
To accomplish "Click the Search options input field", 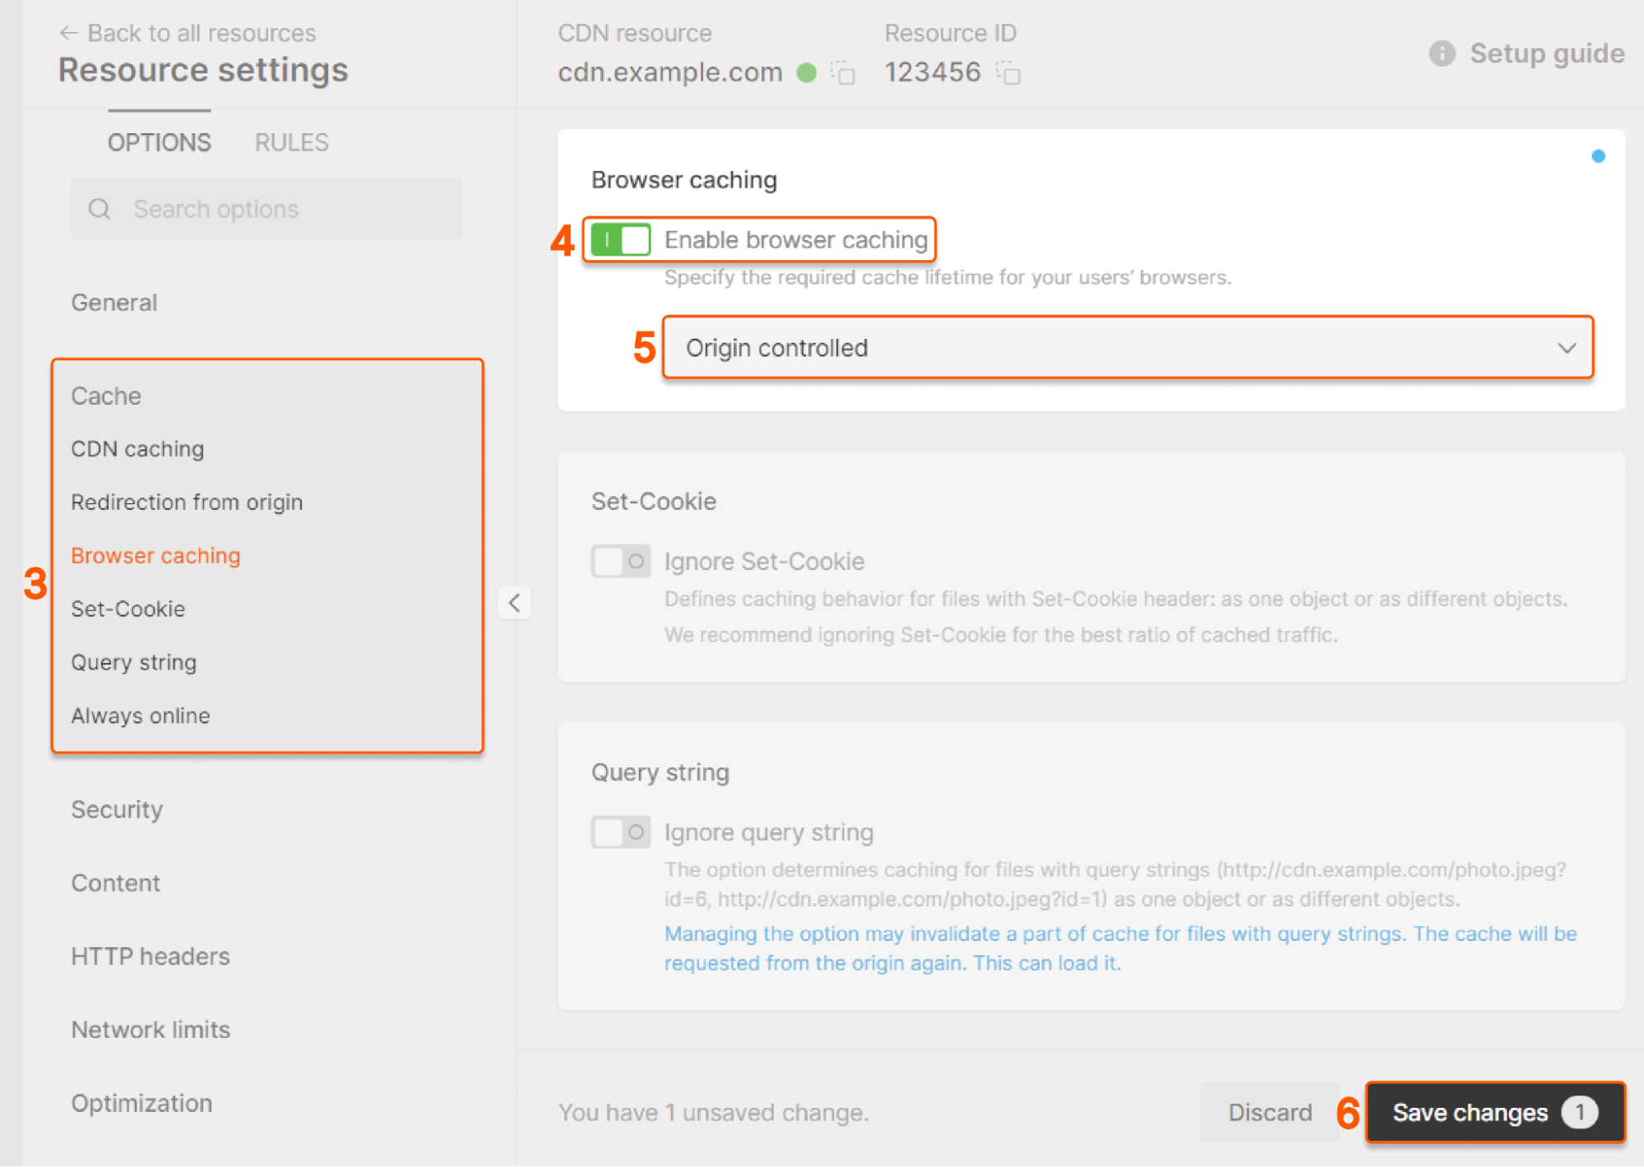I will 247,208.
